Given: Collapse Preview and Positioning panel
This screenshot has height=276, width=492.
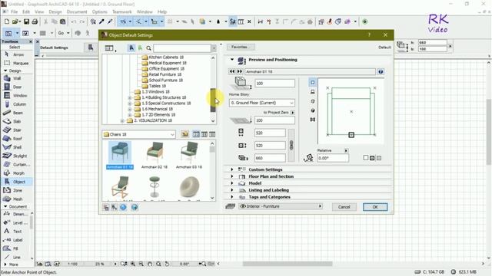Looking at the screenshot, I should [232, 60].
